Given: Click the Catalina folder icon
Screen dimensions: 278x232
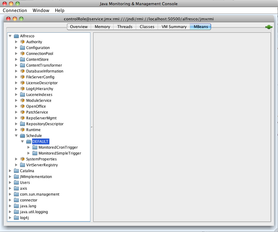Looking at the screenshot, I should click(x=16, y=171).
